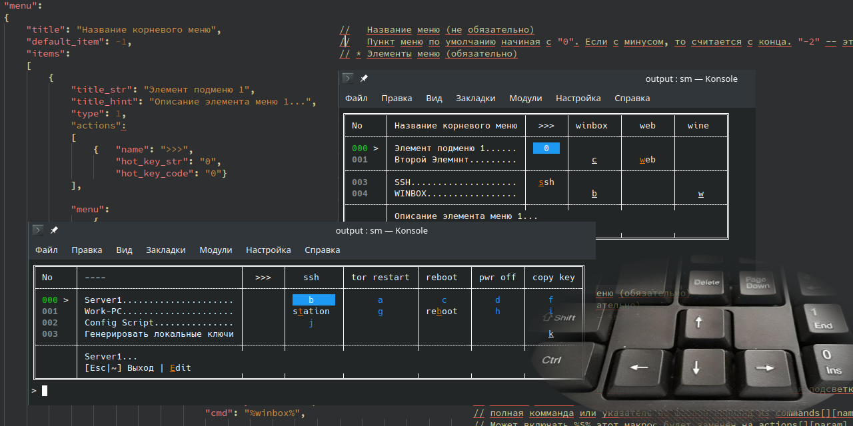Click the 'copy key' column header
The image size is (853, 426).
554,278
